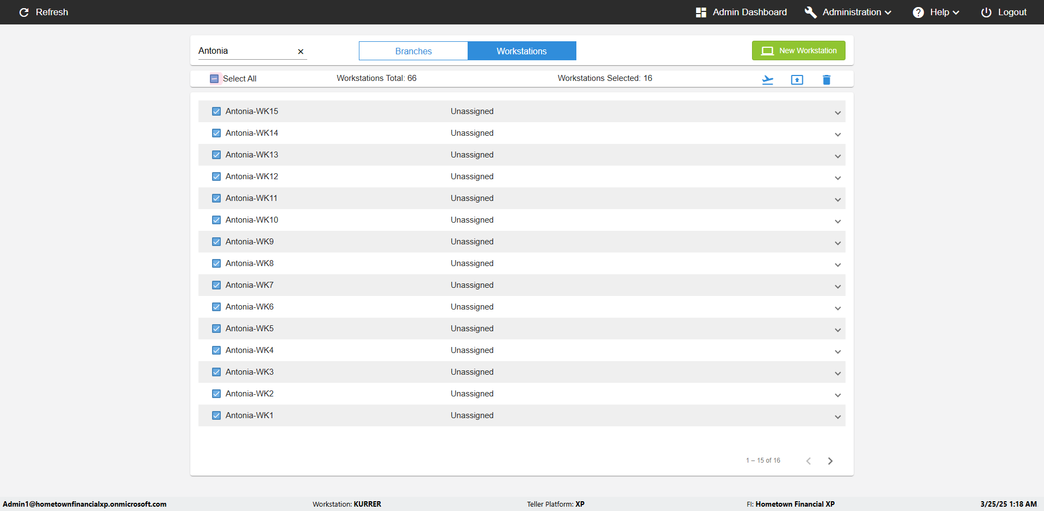Create a New Workstation
The width and height of the screenshot is (1044, 511).
pyautogui.click(x=798, y=51)
